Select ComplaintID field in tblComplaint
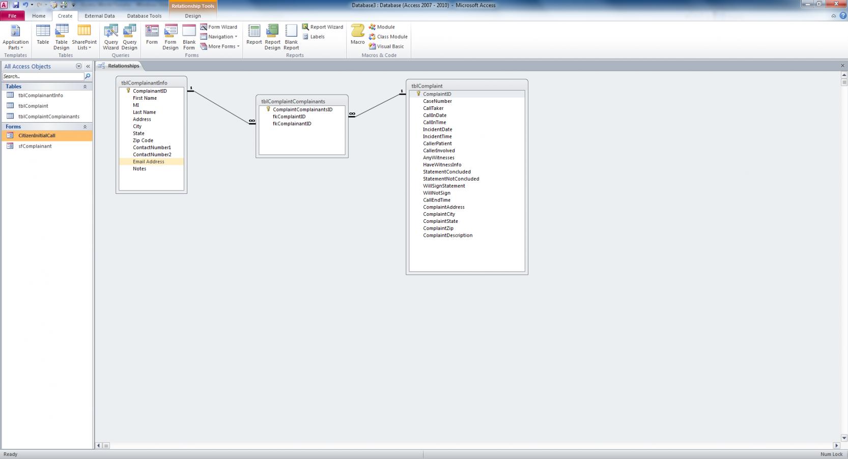 (x=467, y=94)
